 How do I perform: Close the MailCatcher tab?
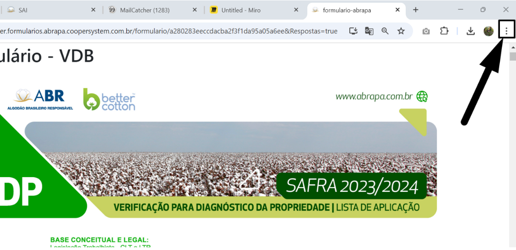click(195, 10)
